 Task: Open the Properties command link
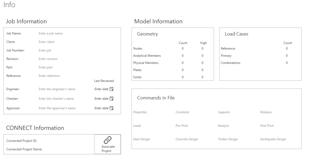[140, 112]
